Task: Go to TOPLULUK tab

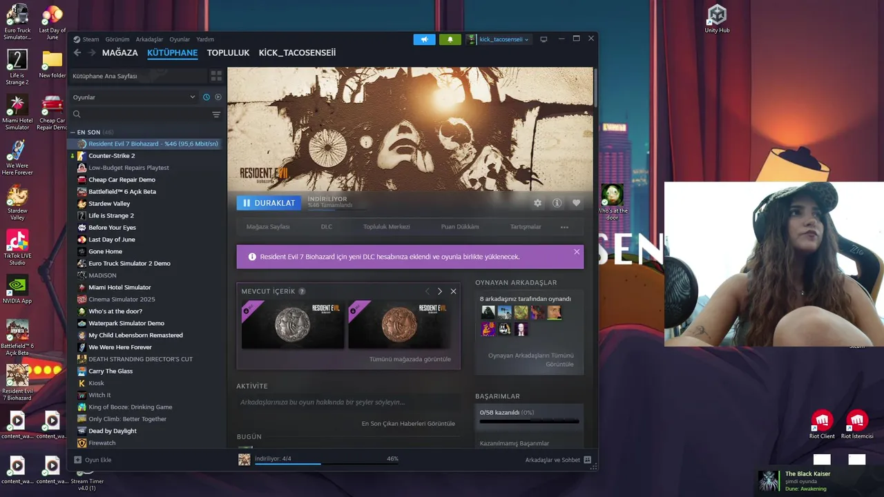Action: point(228,52)
